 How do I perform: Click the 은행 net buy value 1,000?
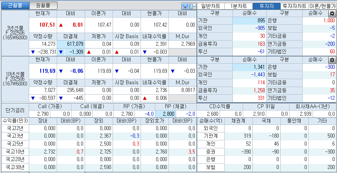(x=330, y=21)
